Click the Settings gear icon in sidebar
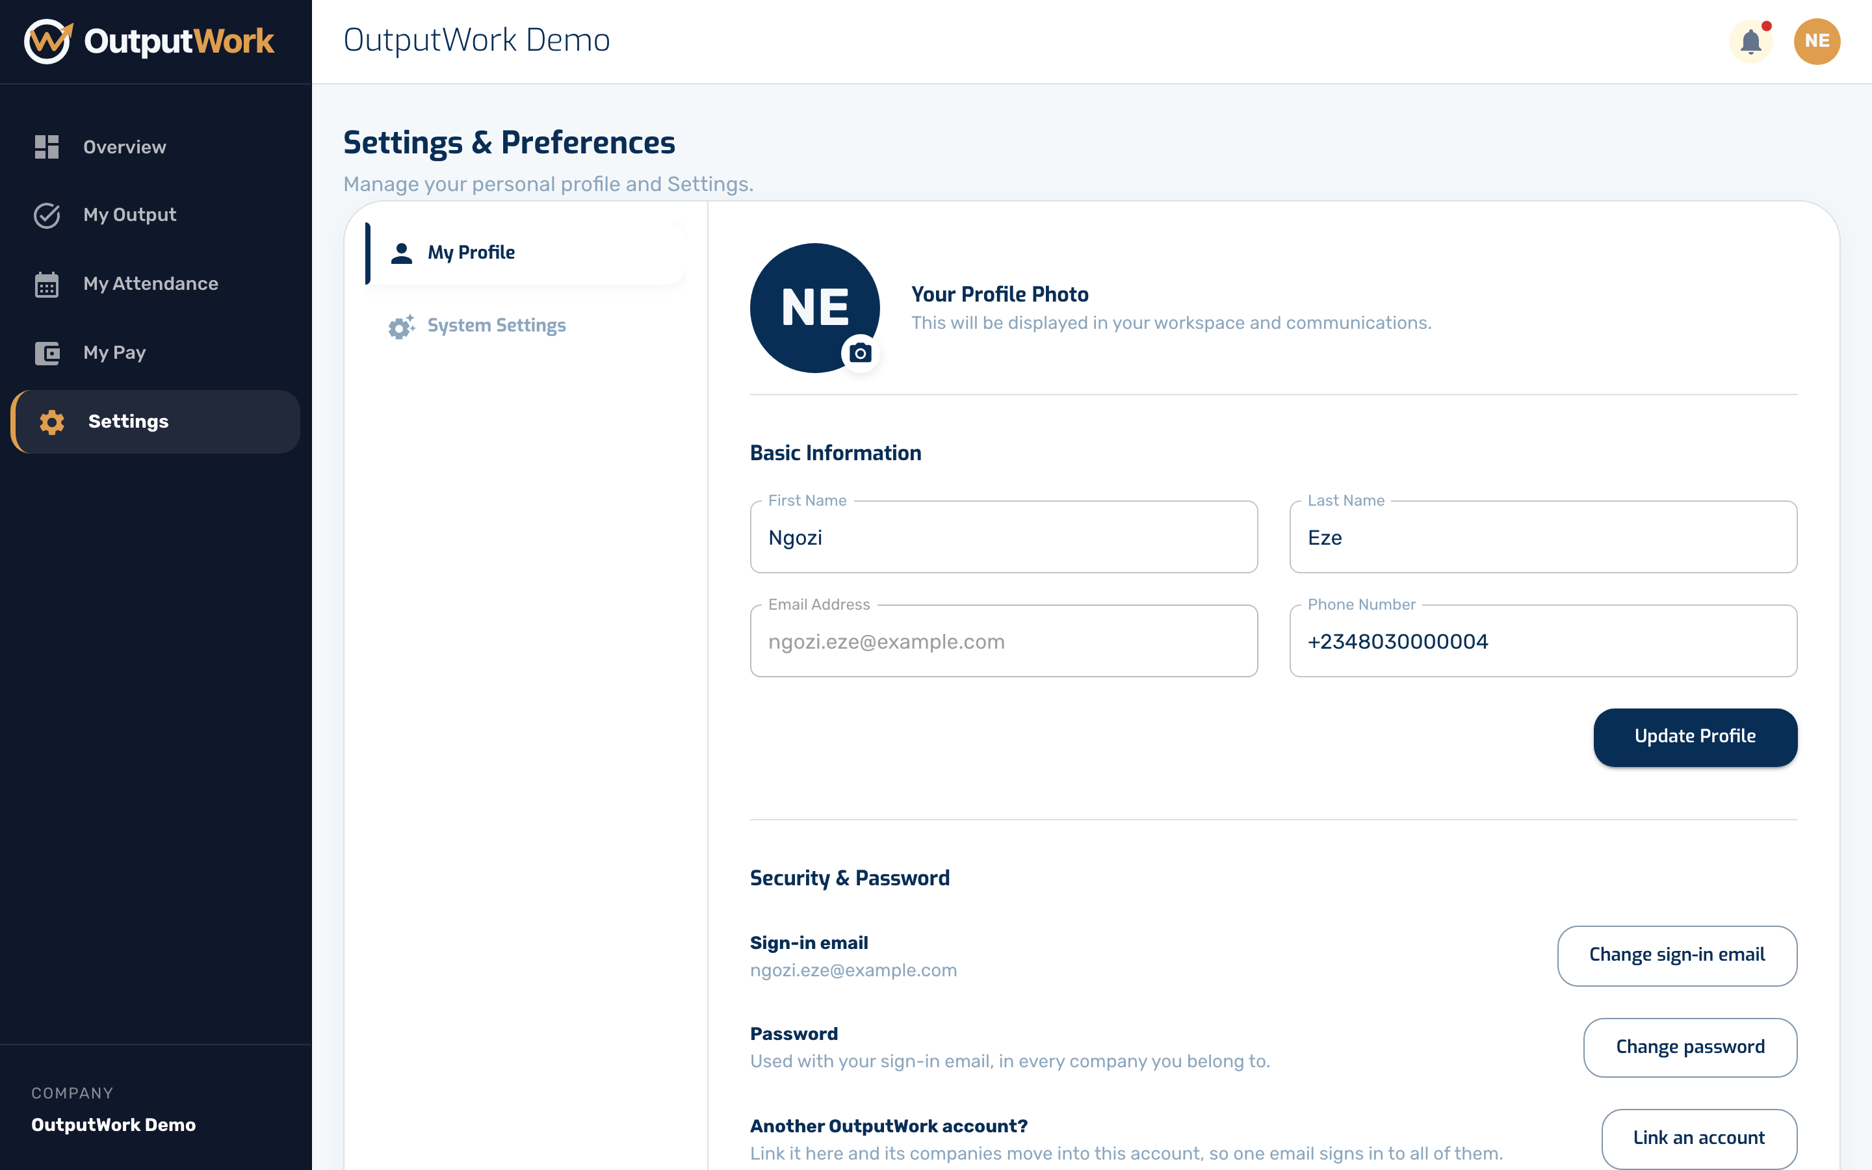Viewport: 1872px width, 1170px height. [52, 422]
